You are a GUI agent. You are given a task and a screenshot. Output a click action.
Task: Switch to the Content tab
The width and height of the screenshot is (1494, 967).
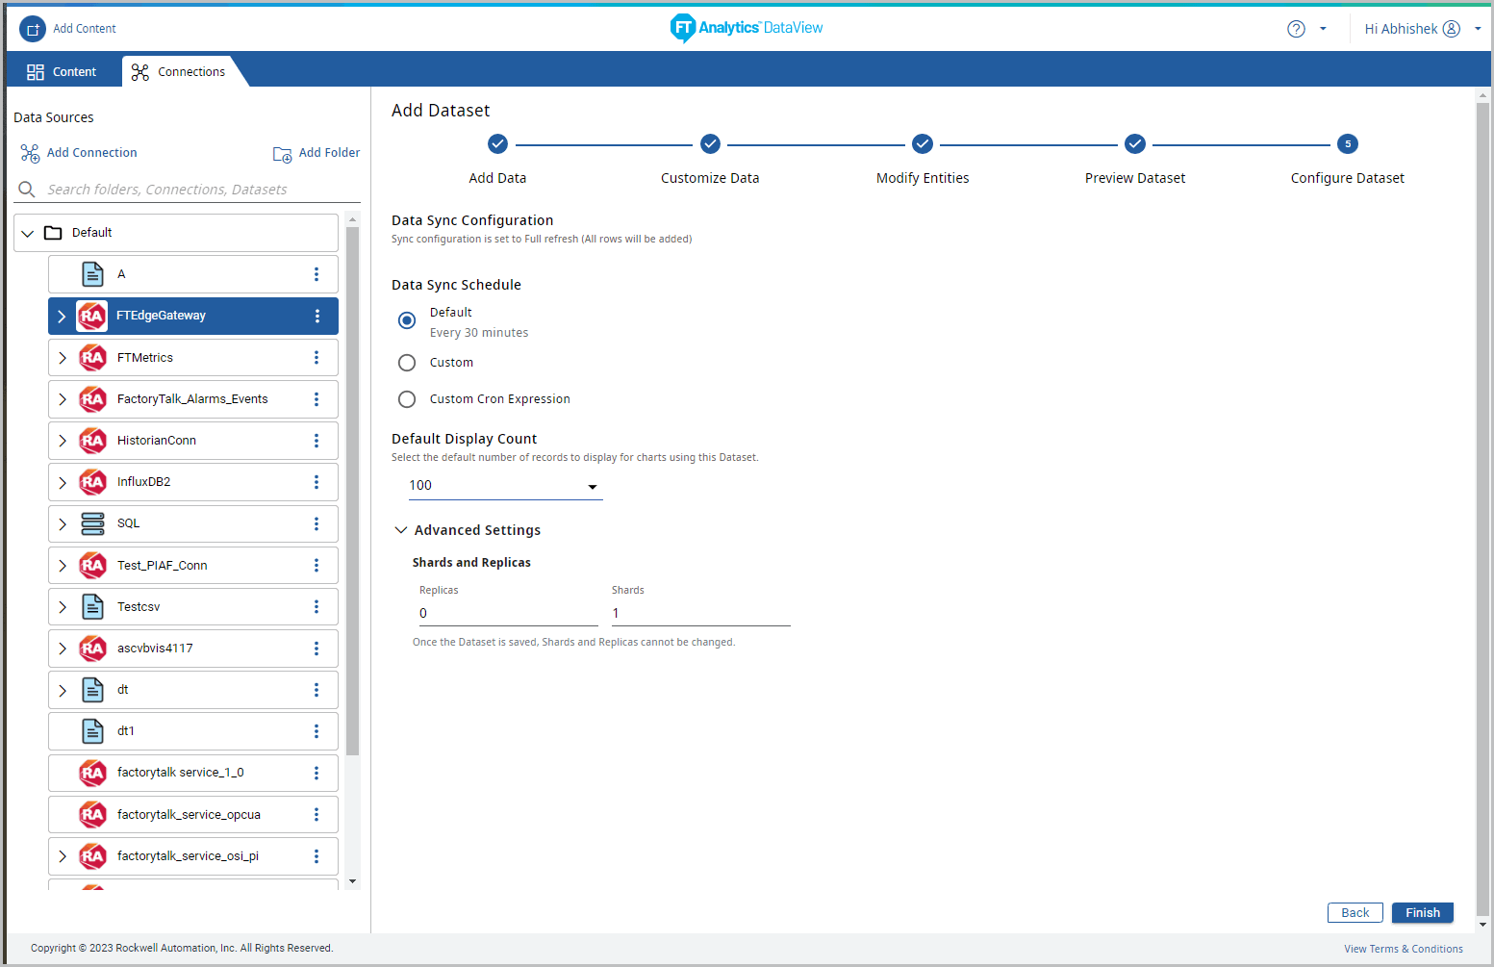pyautogui.click(x=63, y=72)
